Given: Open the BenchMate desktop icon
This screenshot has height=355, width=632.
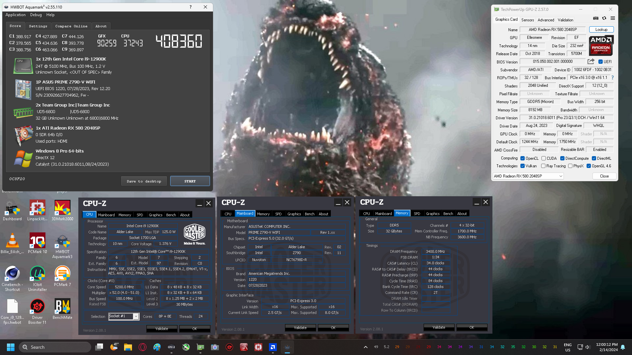Looking at the screenshot, I should pos(62,309).
